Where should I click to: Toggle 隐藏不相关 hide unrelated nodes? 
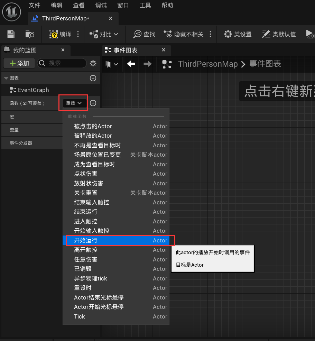(x=184, y=34)
